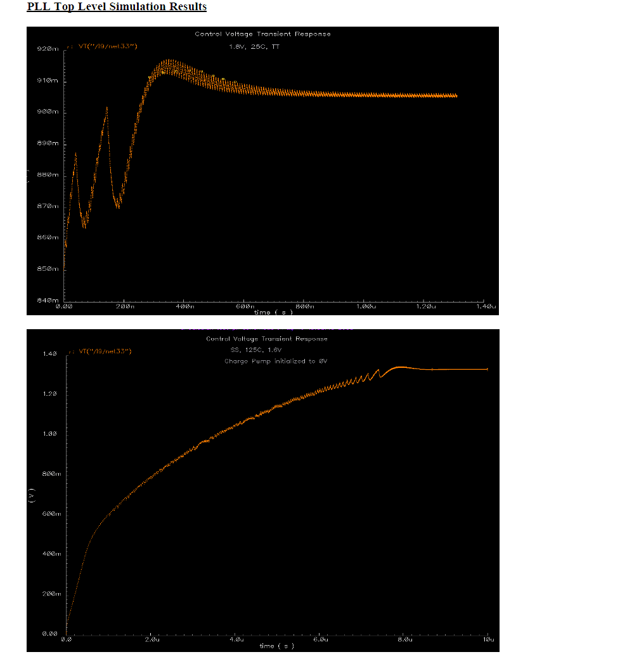Click the 920m y-axis label

(48, 49)
